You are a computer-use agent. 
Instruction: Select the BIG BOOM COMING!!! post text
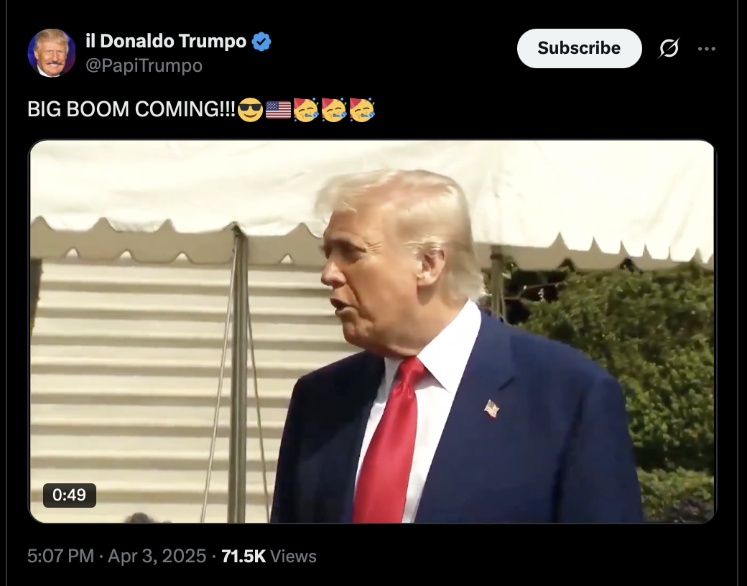(131, 110)
